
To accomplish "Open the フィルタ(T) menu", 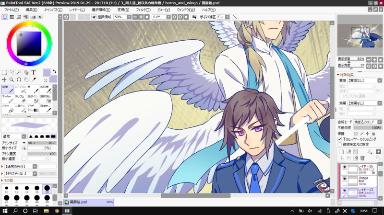I will coord(143,10).
